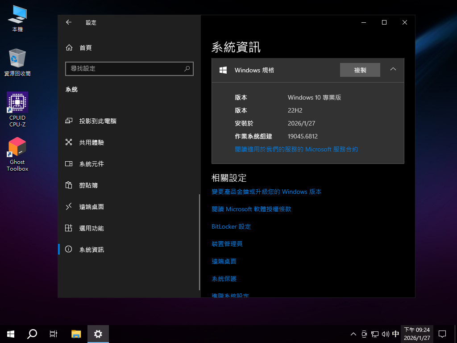Open Task View on the taskbar
The image size is (457, 343).
tap(53, 334)
